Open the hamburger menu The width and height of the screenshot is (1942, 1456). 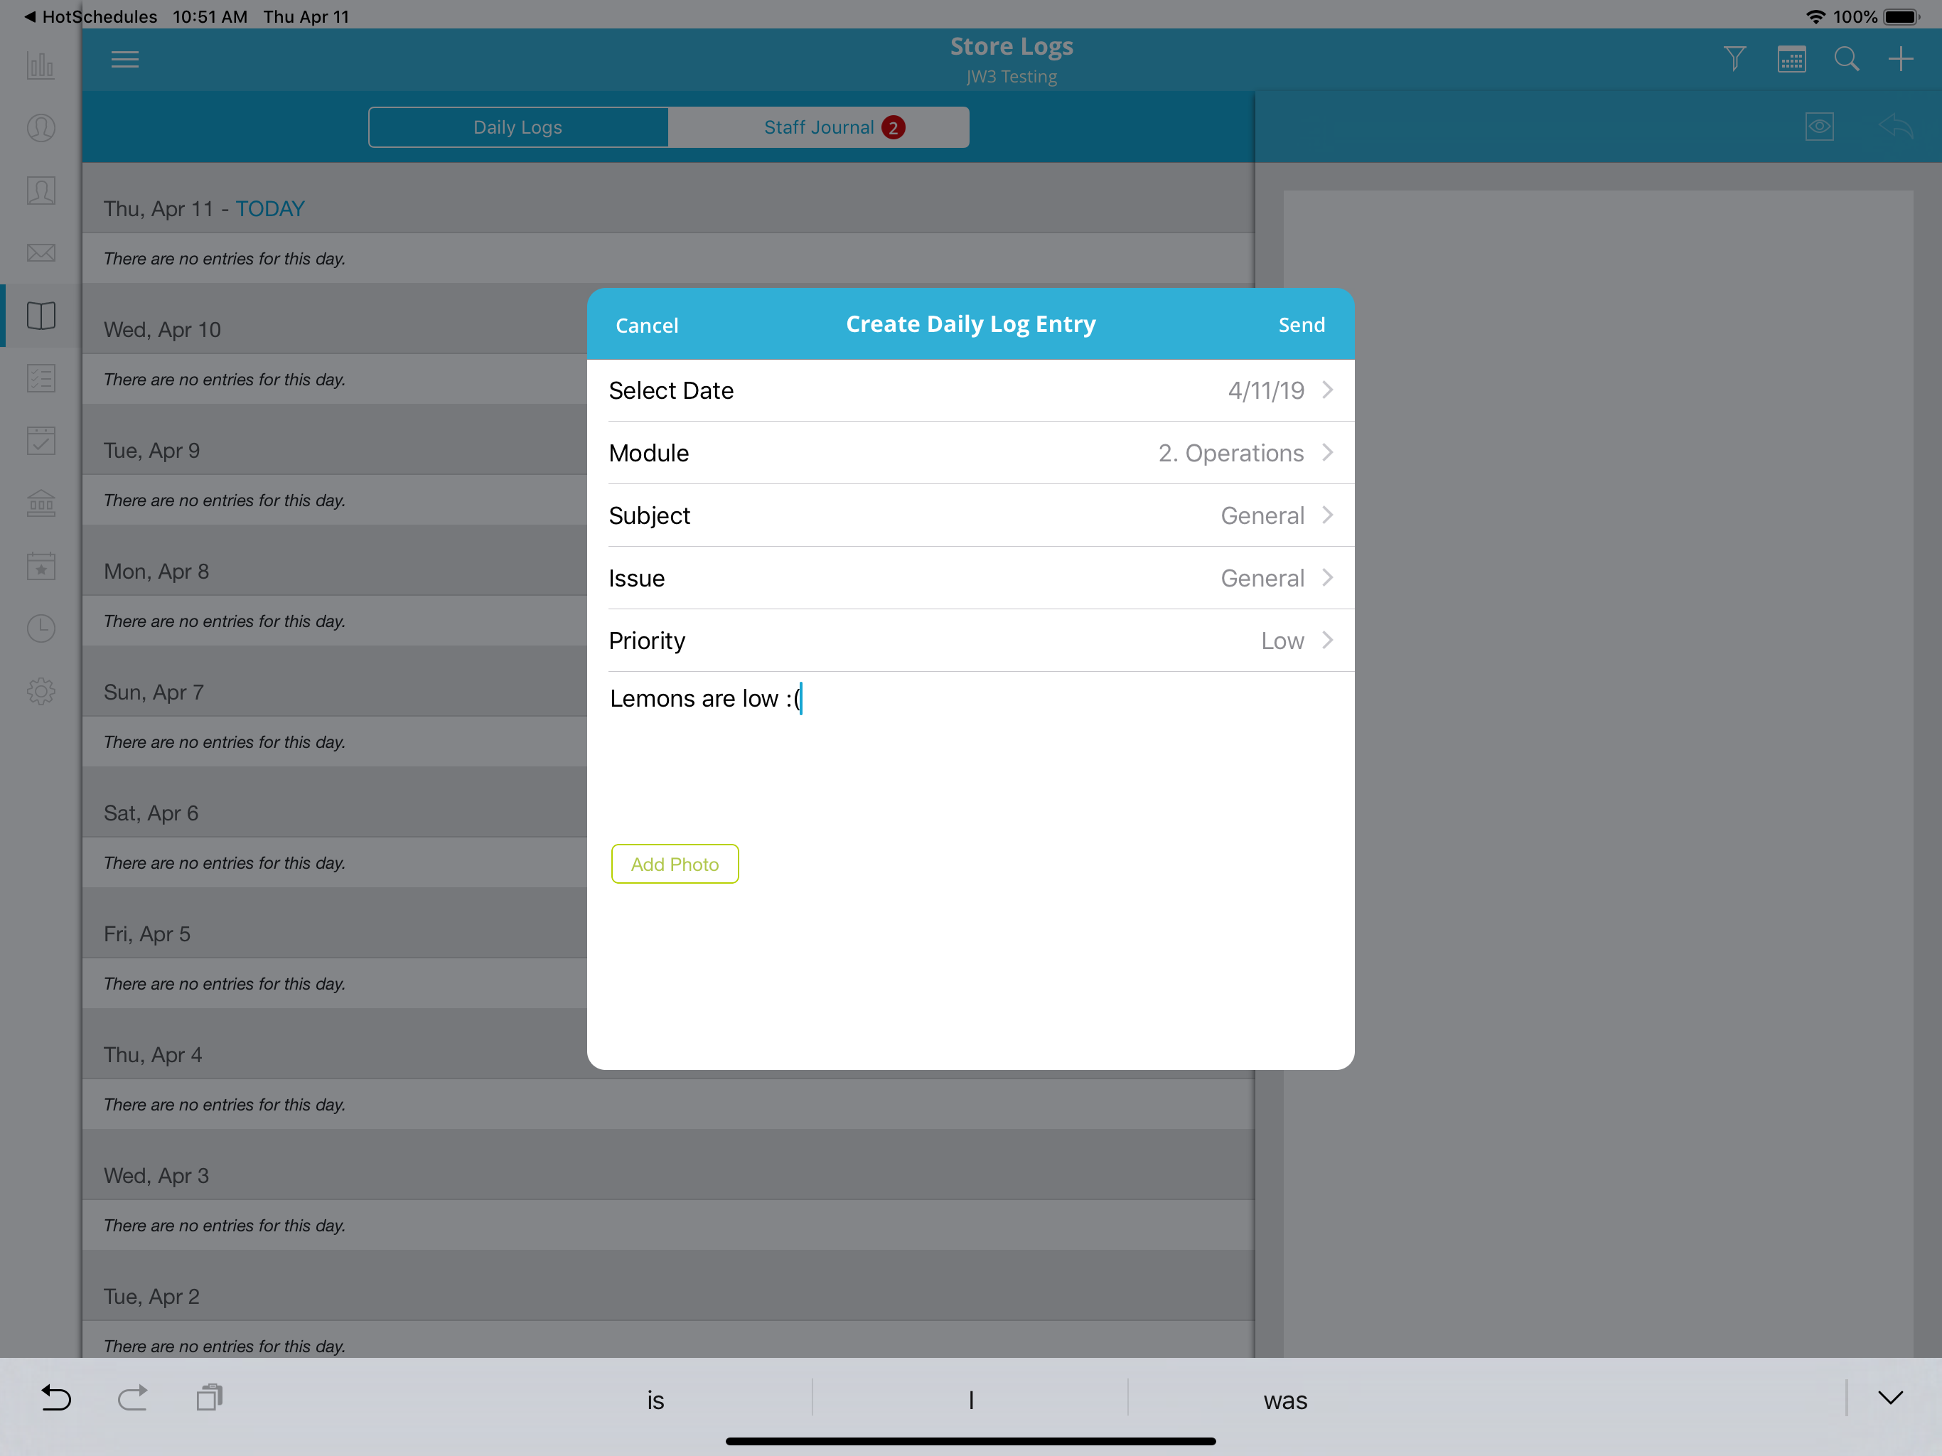(124, 60)
